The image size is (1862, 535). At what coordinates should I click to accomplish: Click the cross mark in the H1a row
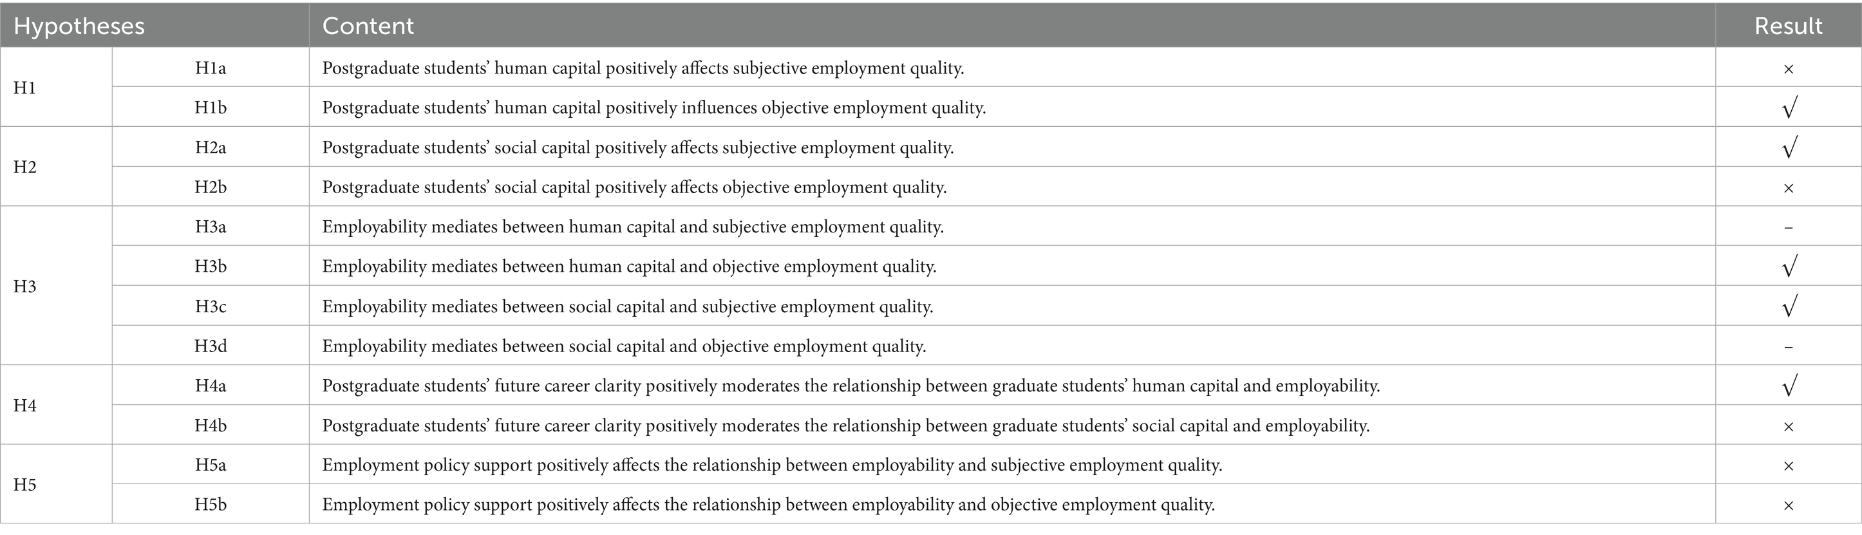click(1788, 70)
